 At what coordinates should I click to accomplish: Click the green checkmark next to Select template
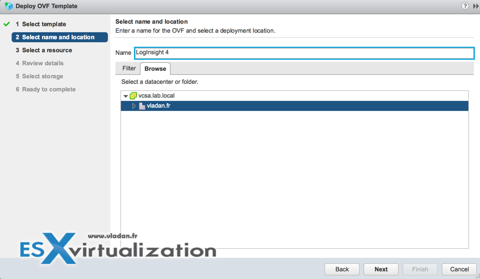(7, 24)
